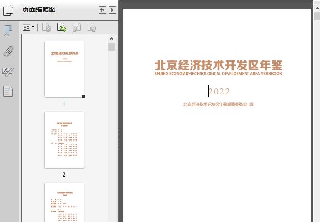Click the document scrollbar thumb
This screenshot has height=222, width=320.
point(317,16)
